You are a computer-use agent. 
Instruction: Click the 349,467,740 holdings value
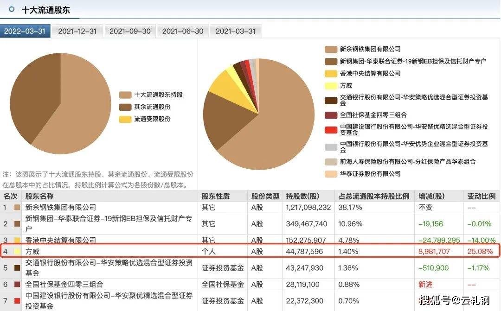307,224
